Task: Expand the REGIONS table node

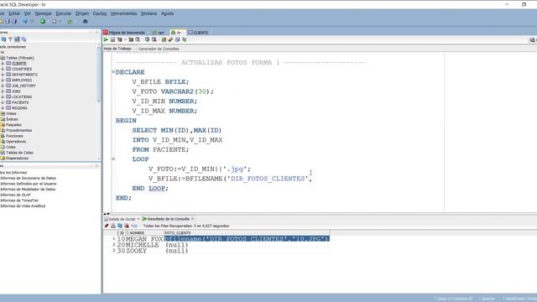Action: pyautogui.click(x=3, y=108)
